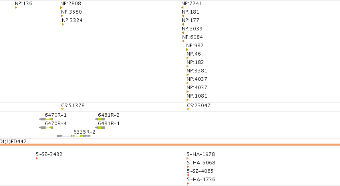Image resolution: width=340 pixels, height=186 pixels.
Task: Select the arrow marker beneath NP:177
Action: tap(183, 24)
